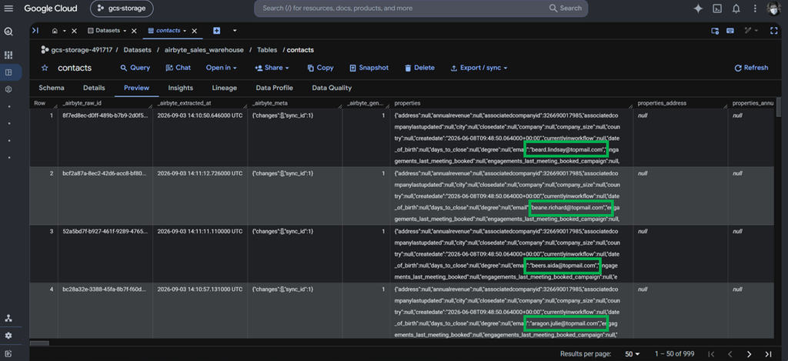Open airbyte_sales_warehouse breadcrumb

coord(204,50)
